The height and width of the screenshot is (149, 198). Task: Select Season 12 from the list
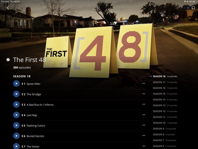[x=165, y=111]
